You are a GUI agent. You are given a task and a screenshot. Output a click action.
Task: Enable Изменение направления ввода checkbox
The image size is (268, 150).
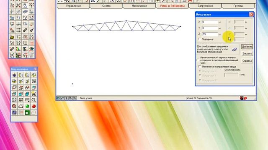click(x=200, y=67)
